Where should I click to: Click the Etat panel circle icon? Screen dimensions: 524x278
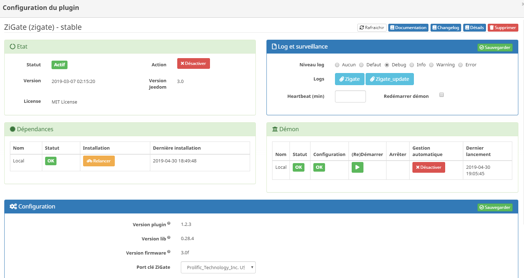(12, 46)
